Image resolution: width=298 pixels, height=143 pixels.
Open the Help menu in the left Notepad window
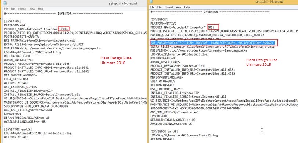click(40, 9)
